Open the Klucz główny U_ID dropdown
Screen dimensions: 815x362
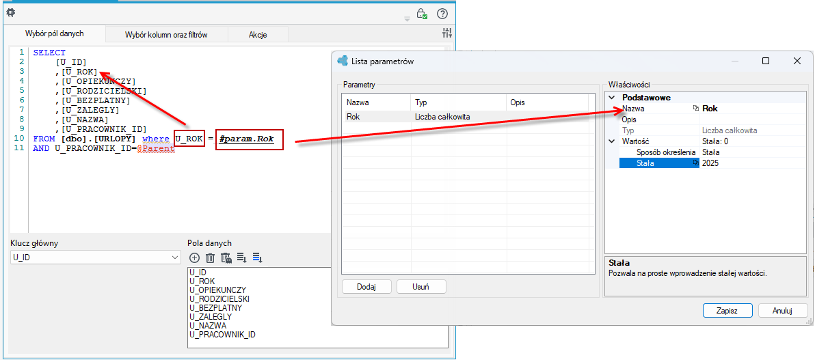tap(95, 257)
